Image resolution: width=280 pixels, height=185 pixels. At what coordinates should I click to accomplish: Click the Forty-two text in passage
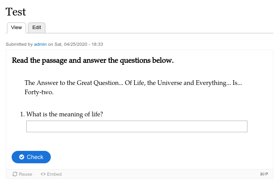tap(39, 92)
